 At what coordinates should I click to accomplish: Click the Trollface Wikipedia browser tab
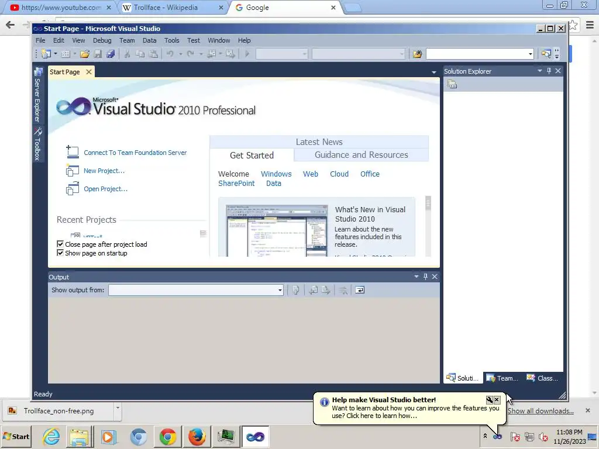(x=172, y=8)
